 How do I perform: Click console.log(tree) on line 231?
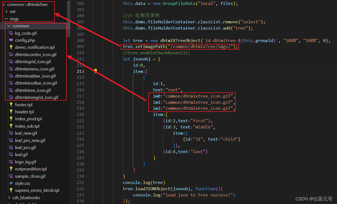144,183
